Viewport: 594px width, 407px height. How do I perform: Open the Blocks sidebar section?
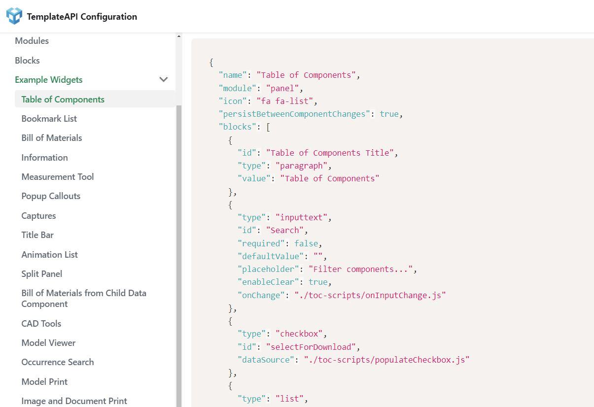27,61
